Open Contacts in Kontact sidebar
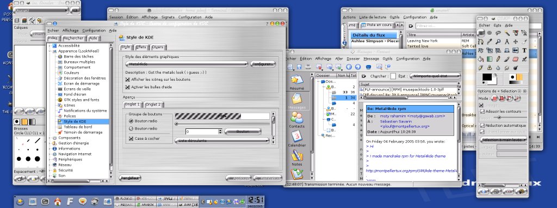Screen dimensions: 557x208 pyautogui.click(x=296, y=120)
